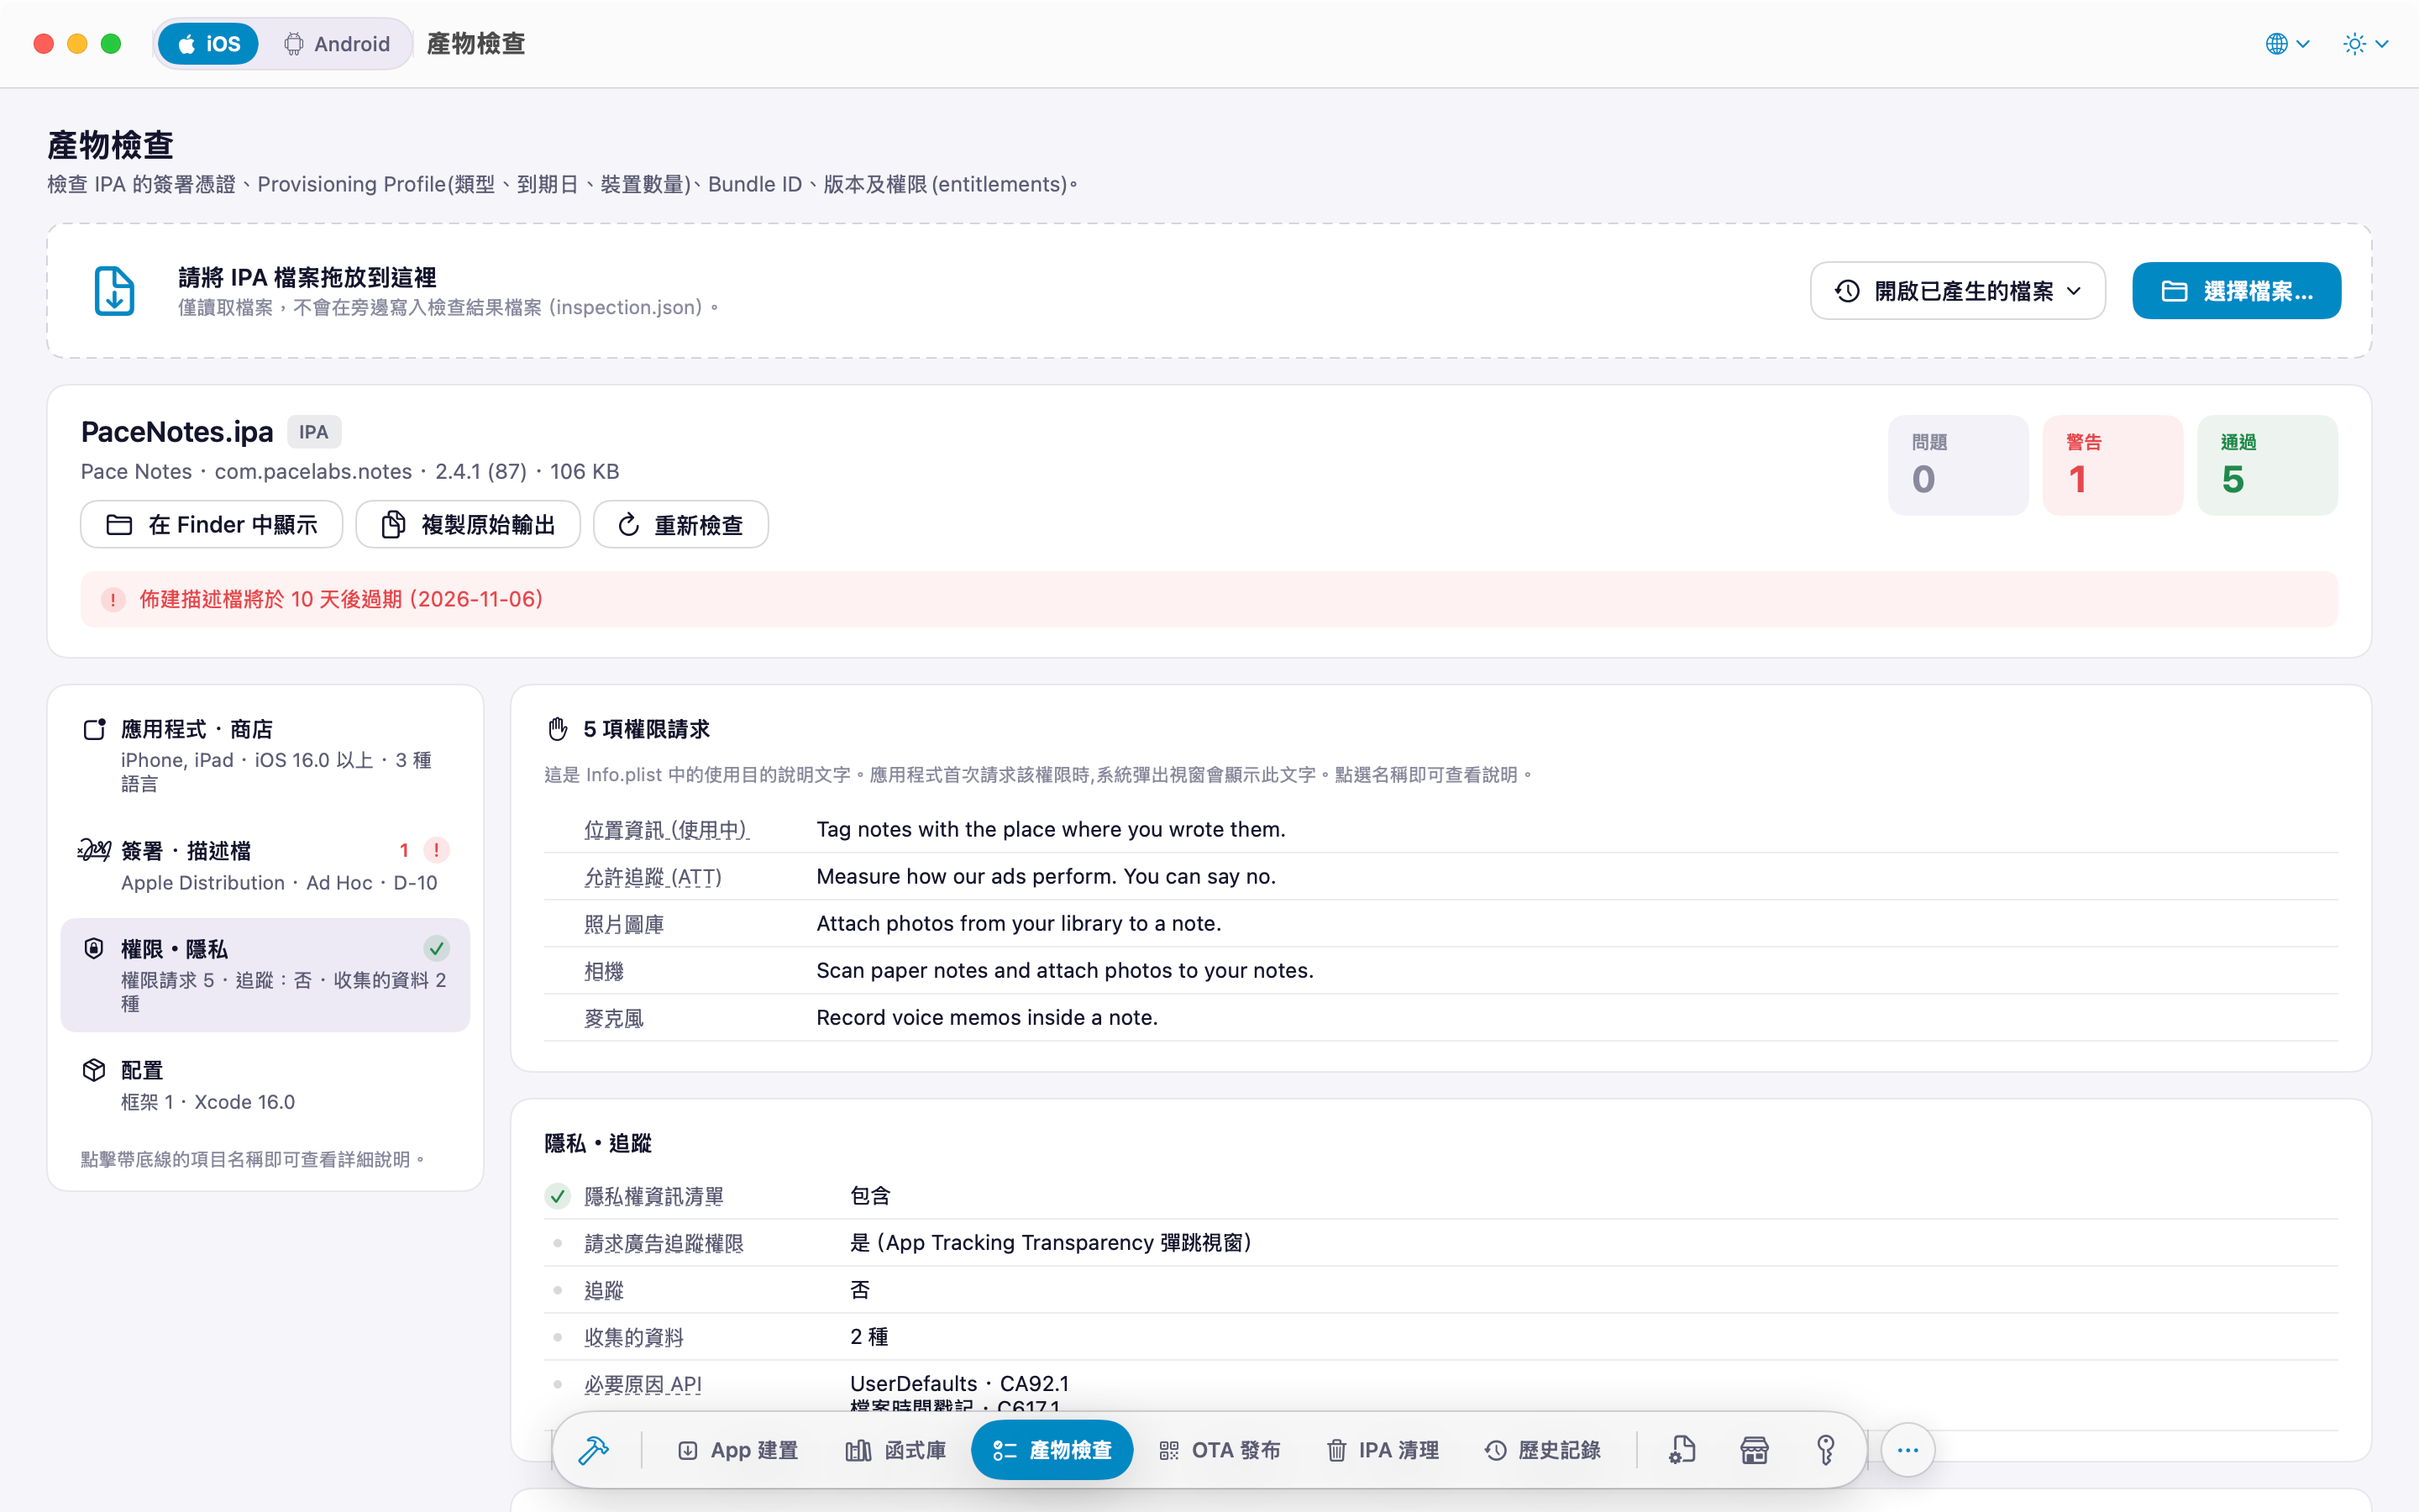
Task: Select the 應用程式・商店 section
Action: pyautogui.click(x=265, y=755)
